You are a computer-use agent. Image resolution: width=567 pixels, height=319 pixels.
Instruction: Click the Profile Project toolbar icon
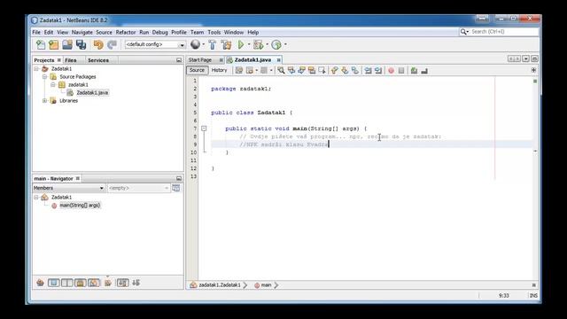click(x=276, y=44)
